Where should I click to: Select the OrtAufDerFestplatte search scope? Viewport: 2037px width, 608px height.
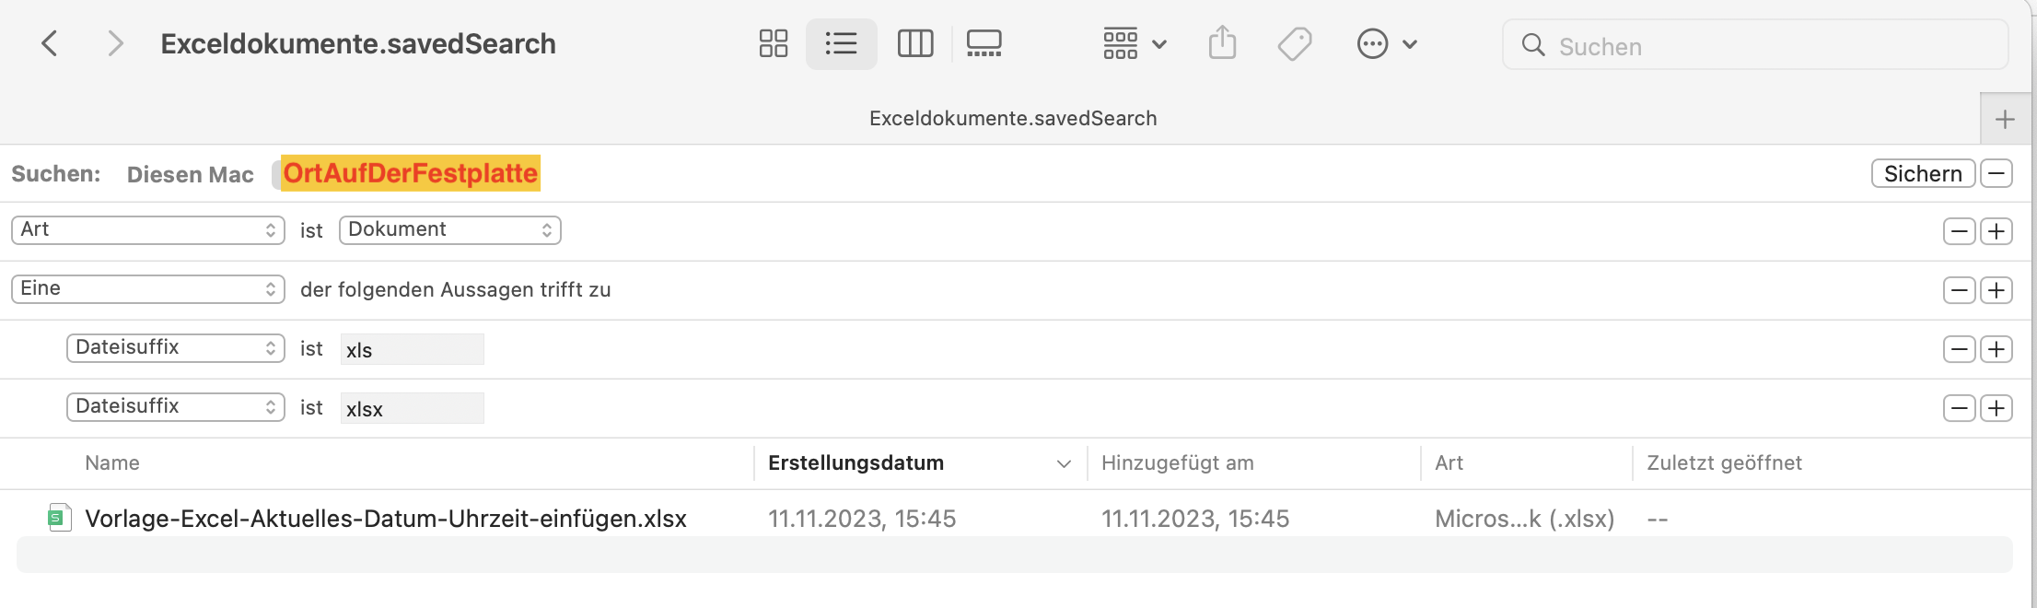(410, 173)
